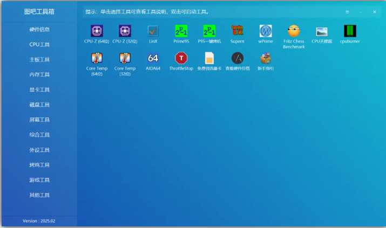This screenshot has height=228, width=386.
Task: Select Fritz Chess Benchmark icon
Action: pos(294,31)
